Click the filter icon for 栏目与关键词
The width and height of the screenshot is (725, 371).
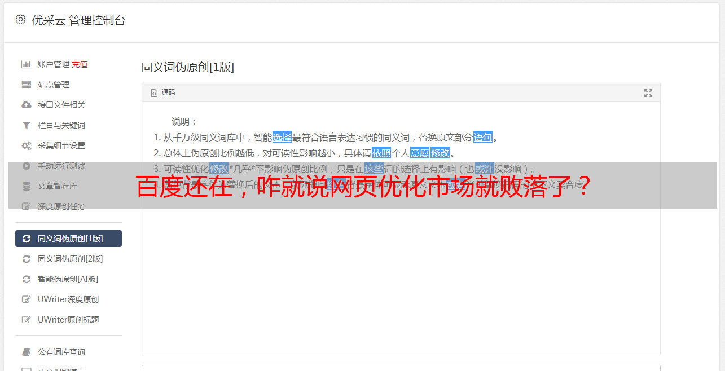coord(26,125)
